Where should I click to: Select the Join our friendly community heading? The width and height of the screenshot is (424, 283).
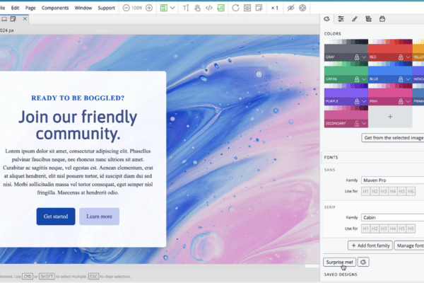tap(78, 125)
